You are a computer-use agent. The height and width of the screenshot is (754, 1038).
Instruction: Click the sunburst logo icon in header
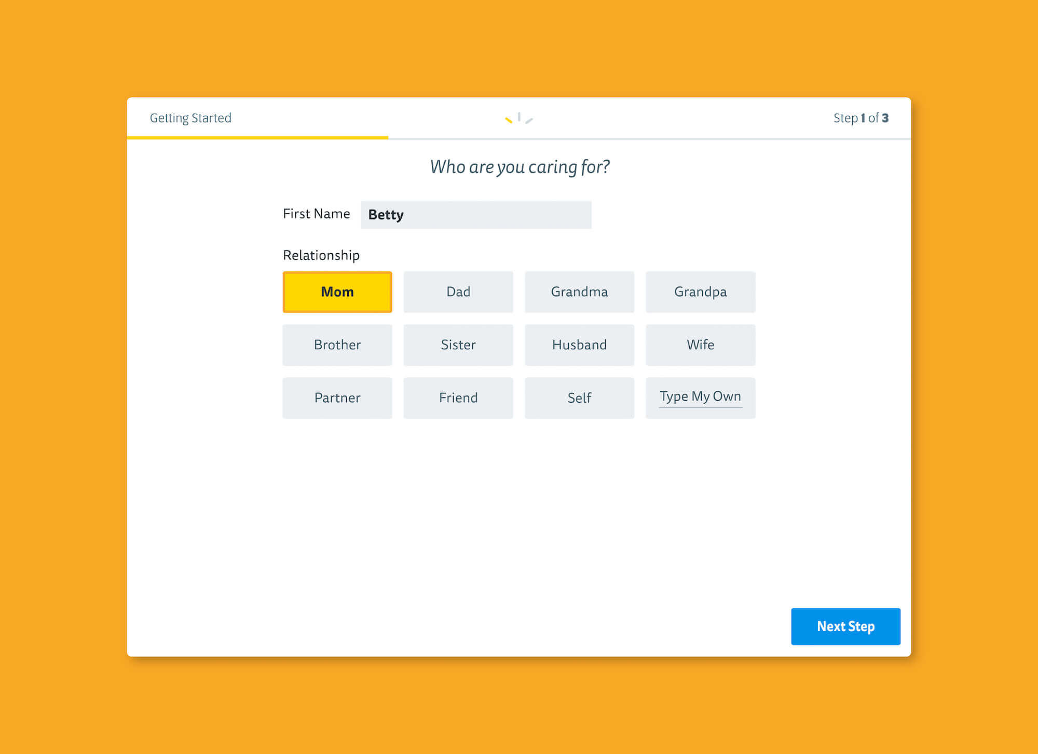click(x=519, y=118)
